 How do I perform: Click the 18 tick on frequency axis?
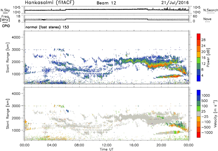pos(18,16)
